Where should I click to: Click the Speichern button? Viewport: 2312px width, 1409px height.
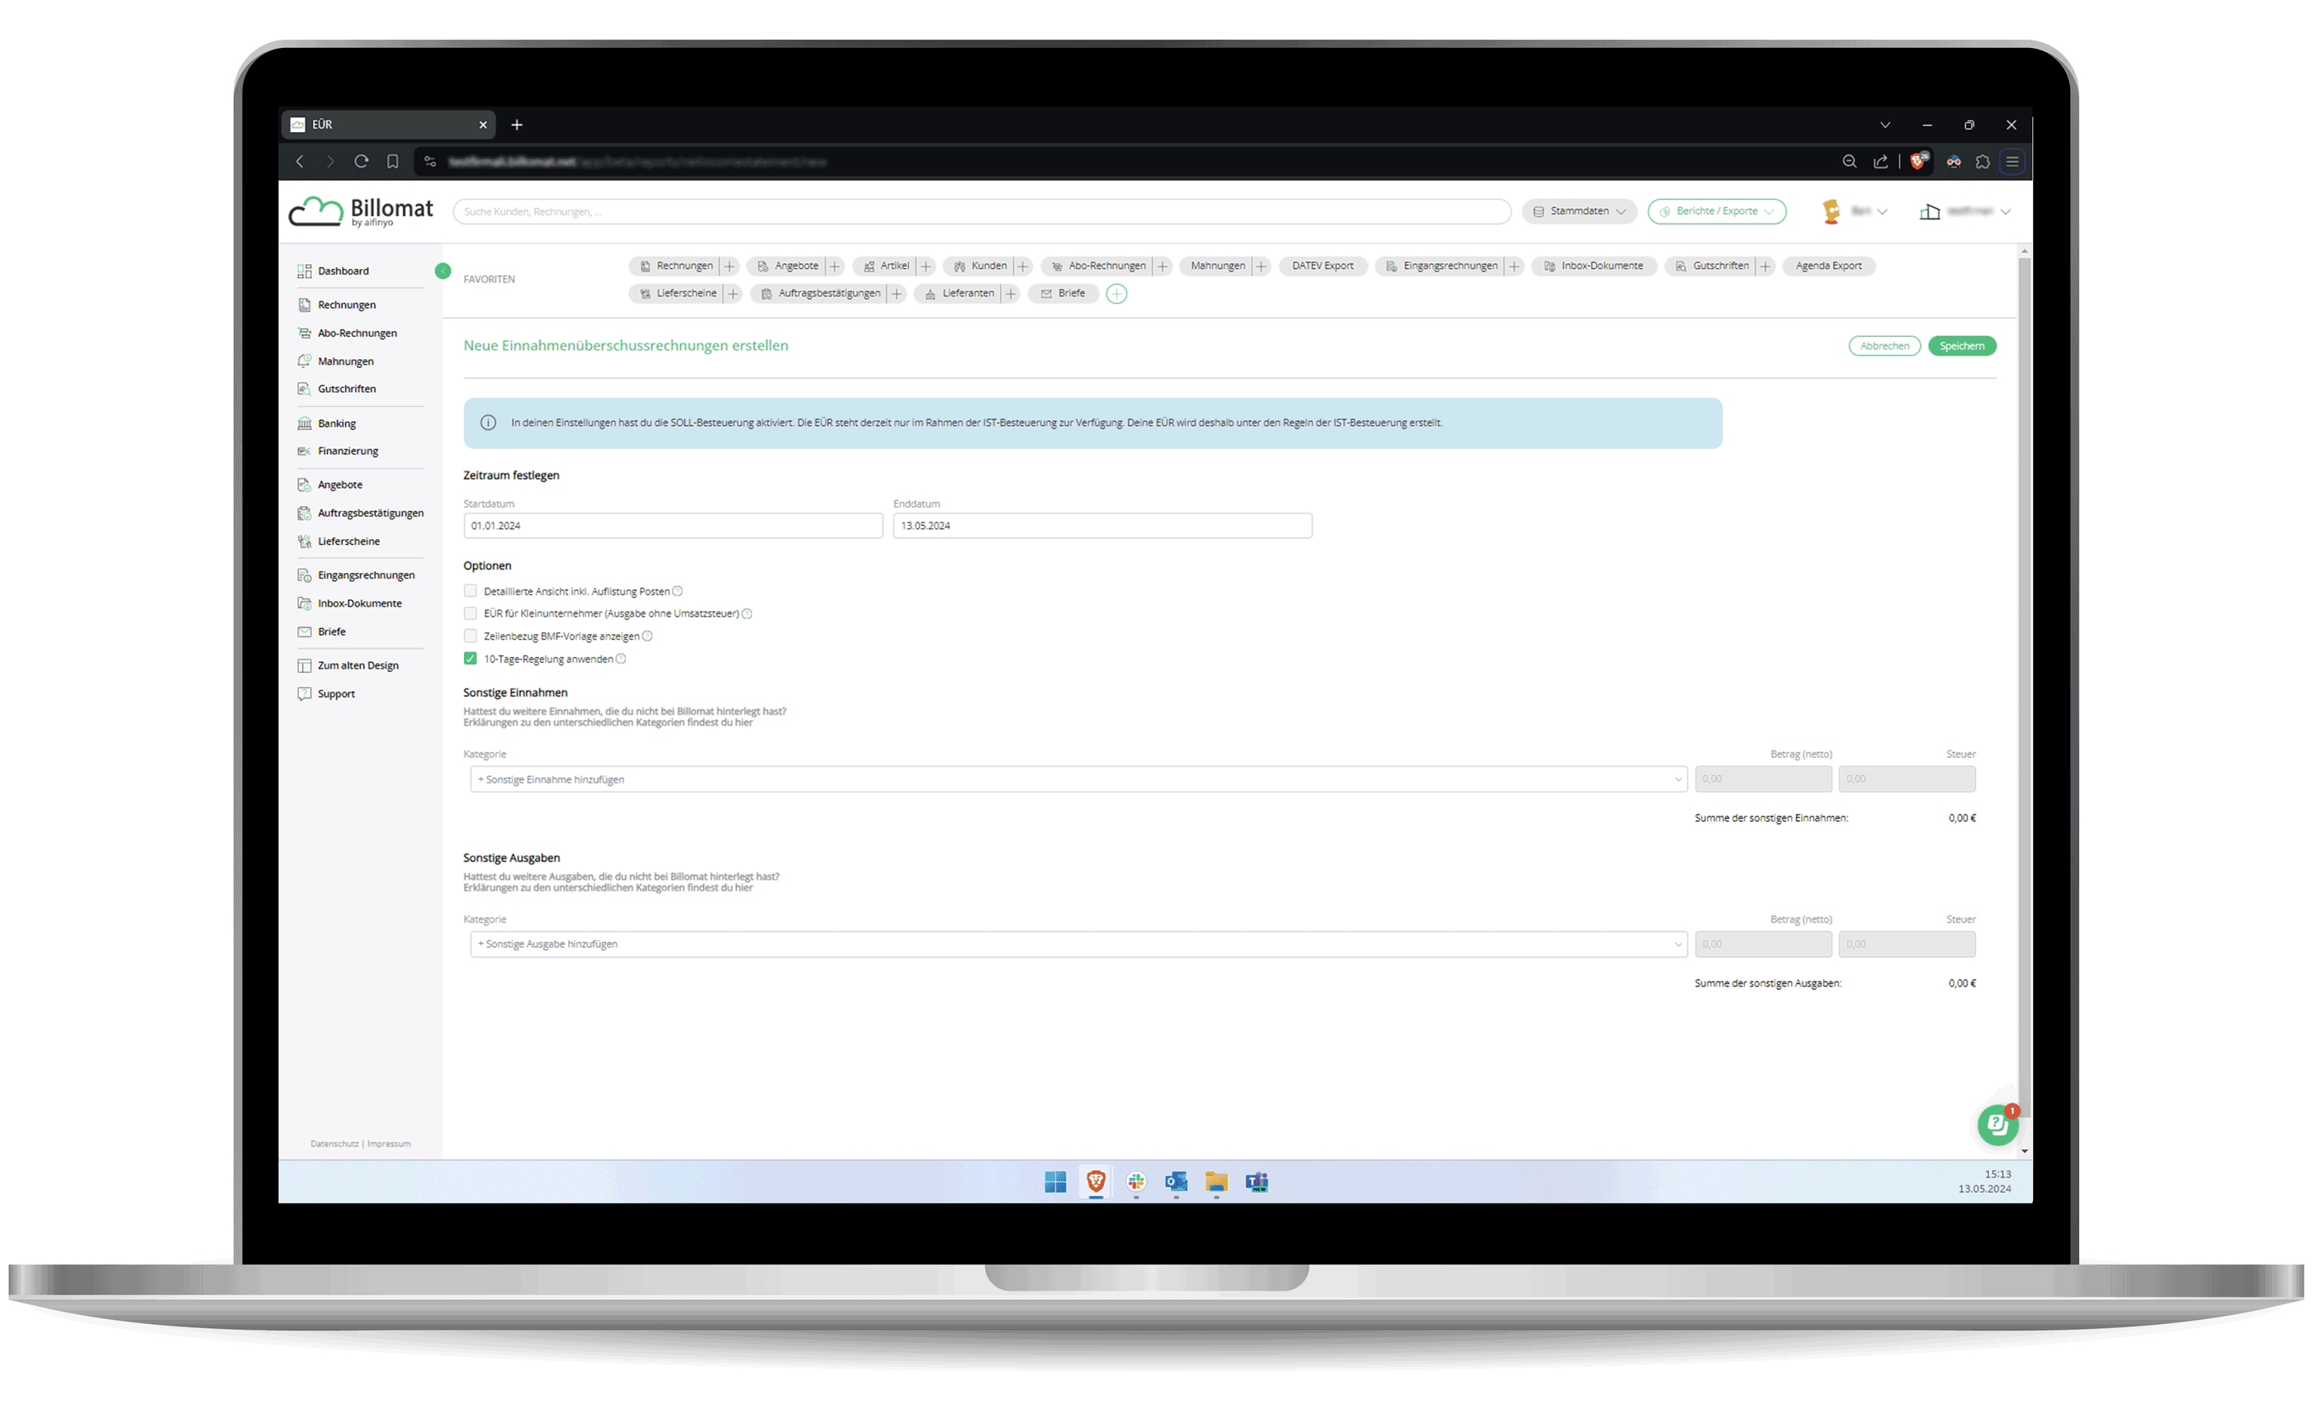[1961, 346]
